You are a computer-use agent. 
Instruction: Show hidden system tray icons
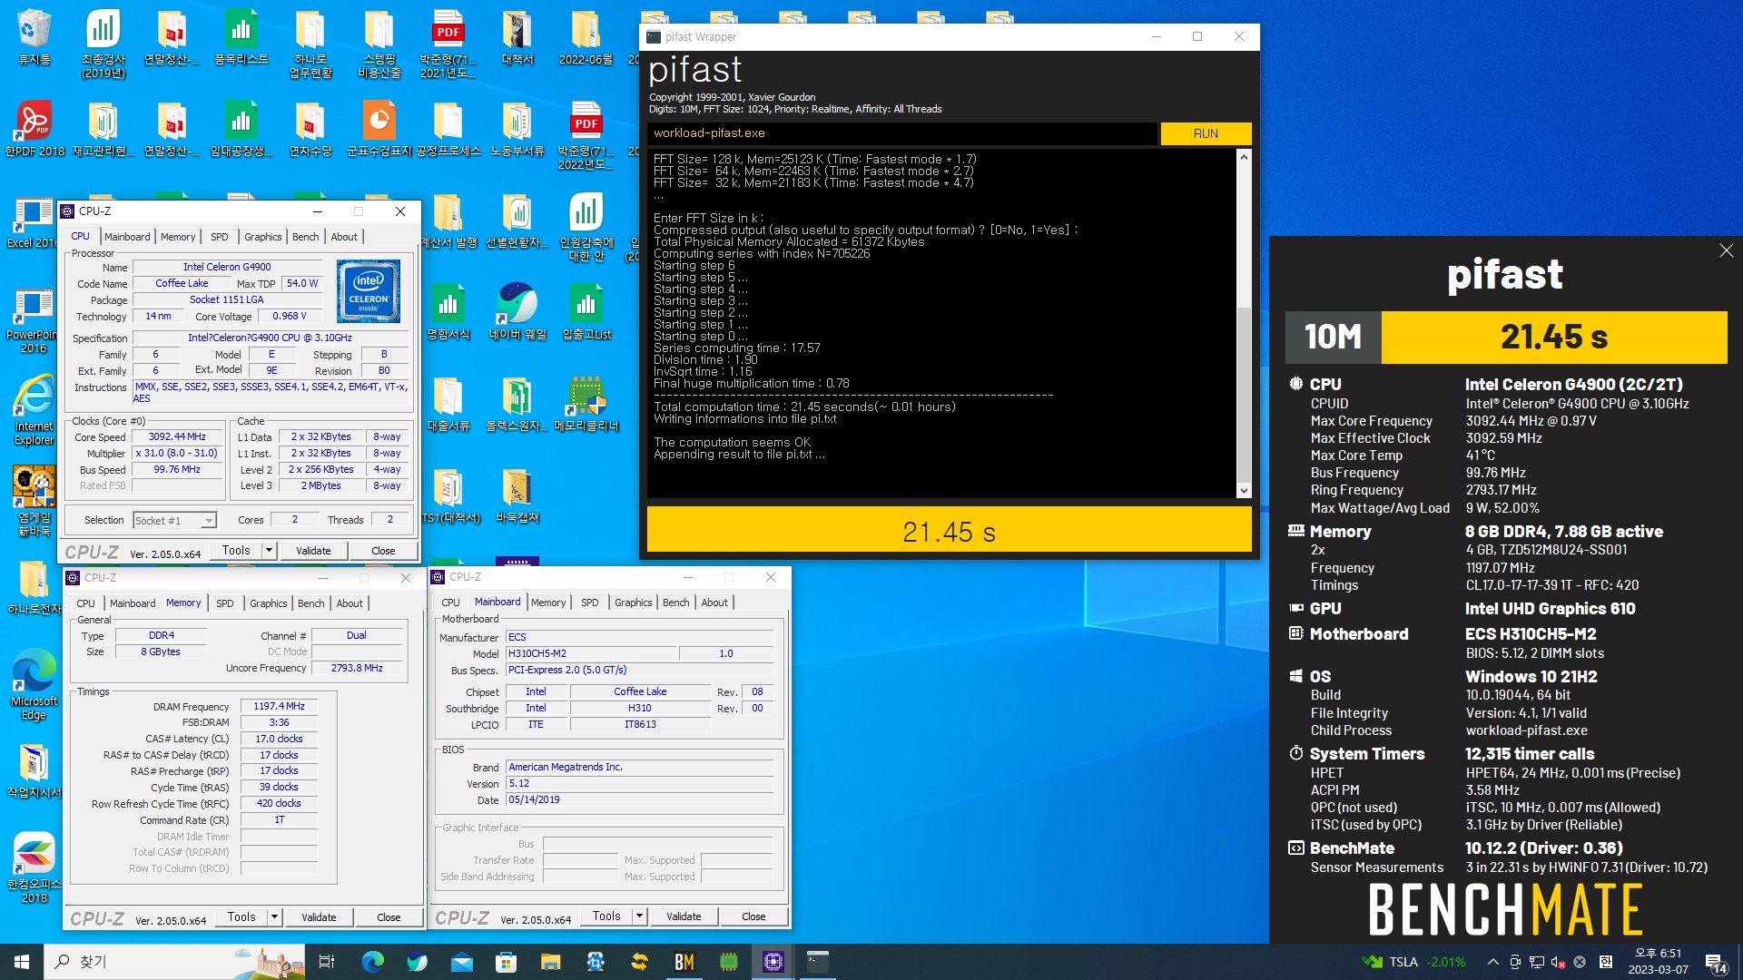[1492, 962]
